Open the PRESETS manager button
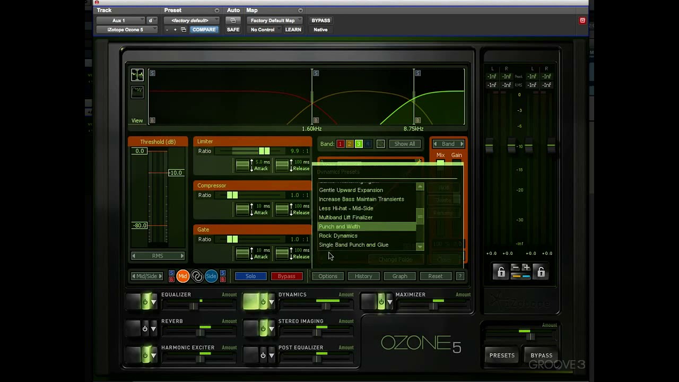Image resolution: width=679 pixels, height=382 pixels. tap(502, 355)
